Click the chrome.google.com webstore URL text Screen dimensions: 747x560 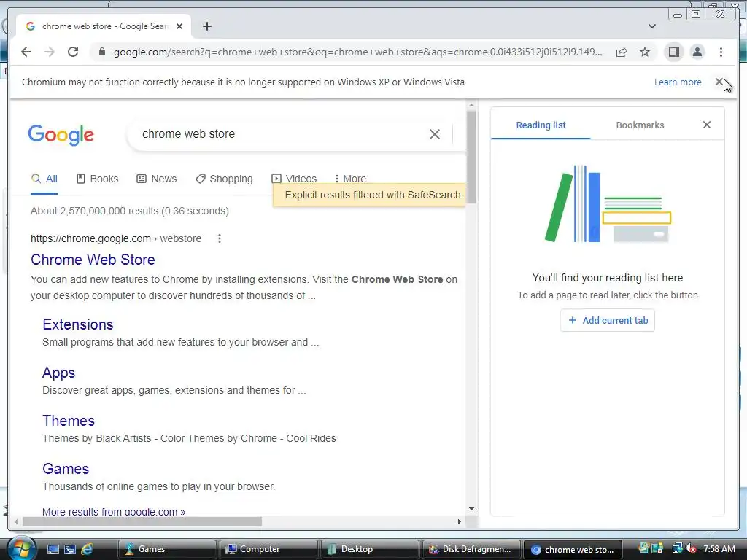coord(116,238)
